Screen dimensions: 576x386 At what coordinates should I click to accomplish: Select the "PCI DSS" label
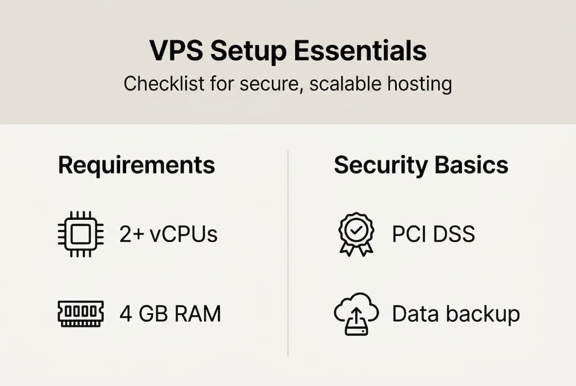point(433,234)
